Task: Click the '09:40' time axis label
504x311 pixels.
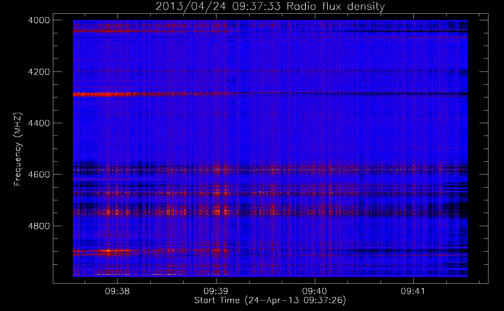Action: pos(315,291)
